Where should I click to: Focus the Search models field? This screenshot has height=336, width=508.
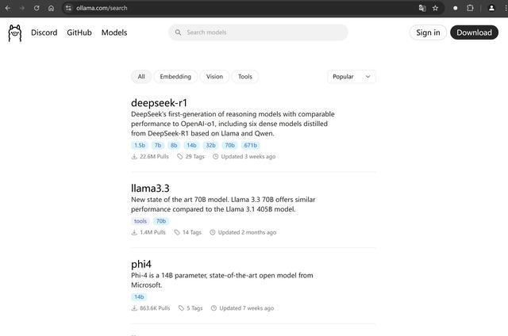click(258, 32)
